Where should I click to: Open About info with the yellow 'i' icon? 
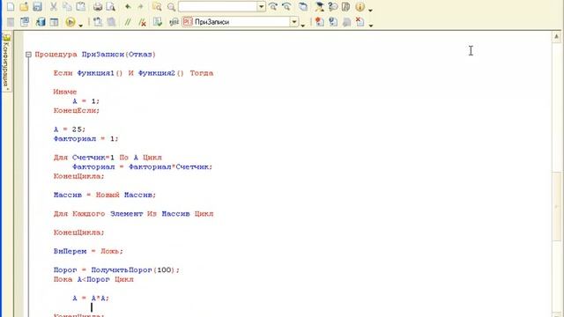pos(360,6)
